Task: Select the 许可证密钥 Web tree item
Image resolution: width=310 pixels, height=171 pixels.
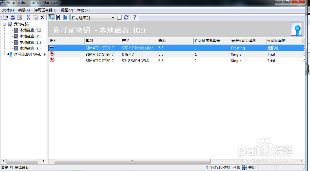Action: [30, 55]
